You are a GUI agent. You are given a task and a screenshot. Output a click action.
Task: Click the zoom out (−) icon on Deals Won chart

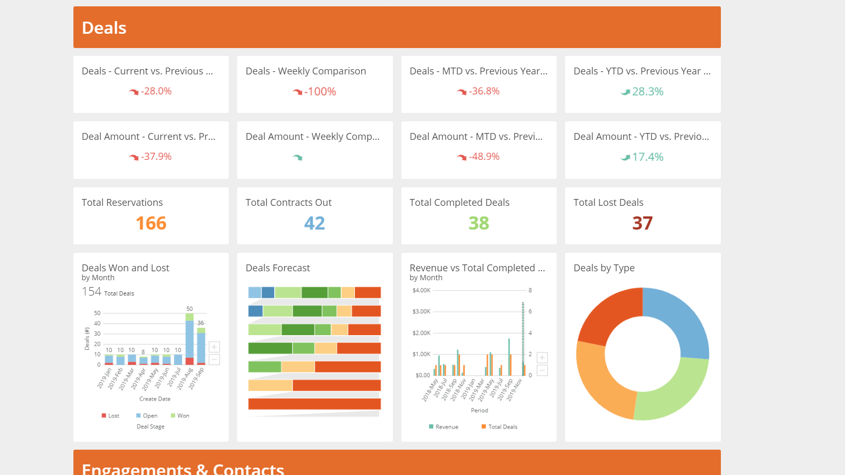(214, 359)
